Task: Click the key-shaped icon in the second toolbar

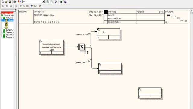Action: (x=32, y=6)
